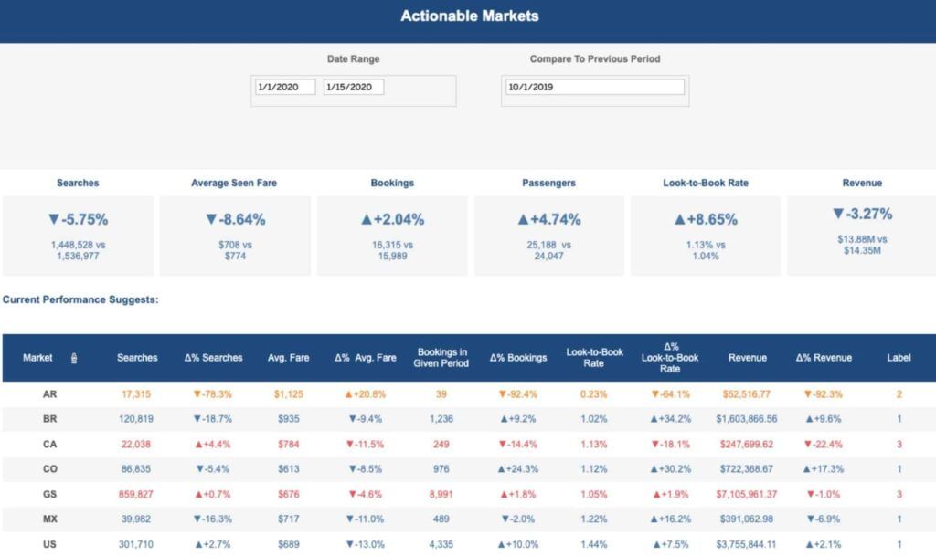This screenshot has height=556, width=936.
Task: Open the Passengers KPI card
Action: (548, 236)
